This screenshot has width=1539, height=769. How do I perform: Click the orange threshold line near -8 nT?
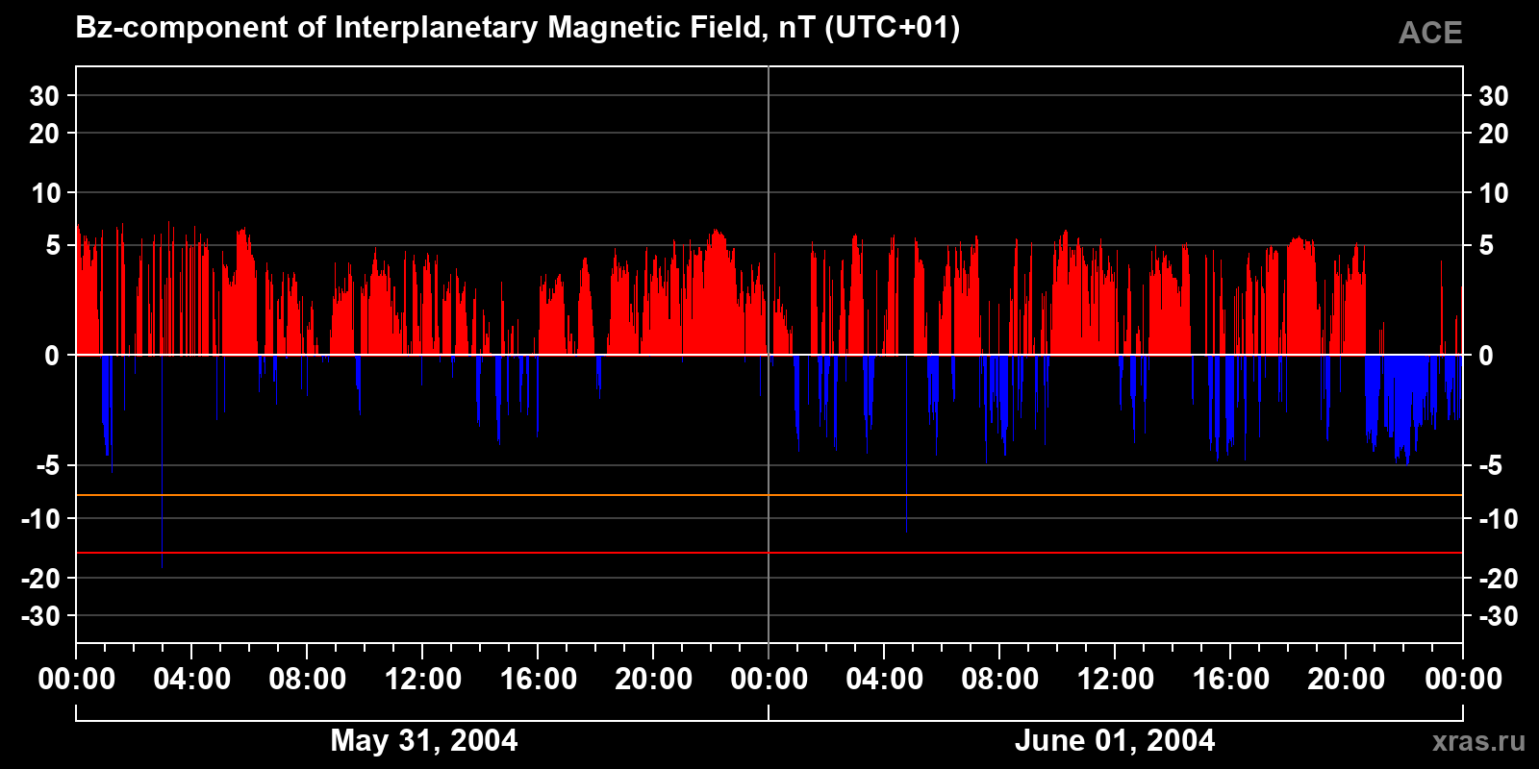point(769,495)
